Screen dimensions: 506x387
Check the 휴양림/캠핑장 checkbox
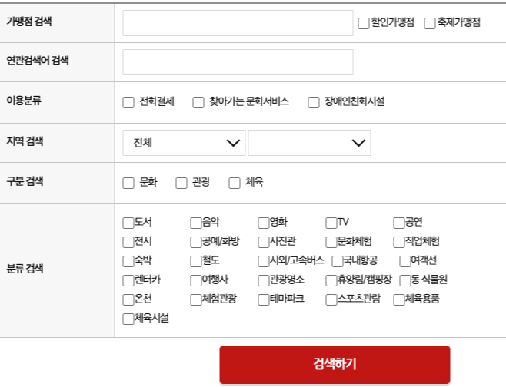tap(331, 281)
